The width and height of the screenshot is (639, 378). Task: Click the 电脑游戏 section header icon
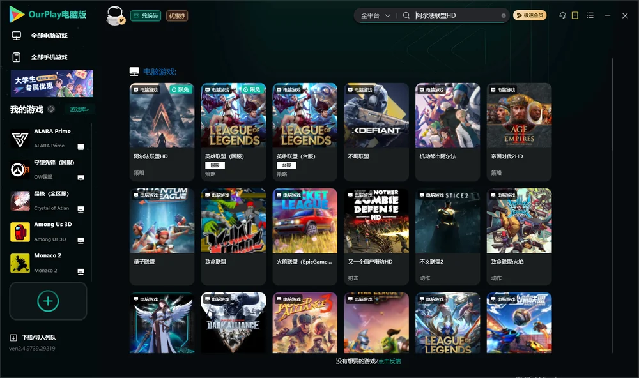pyautogui.click(x=134, y=72)
